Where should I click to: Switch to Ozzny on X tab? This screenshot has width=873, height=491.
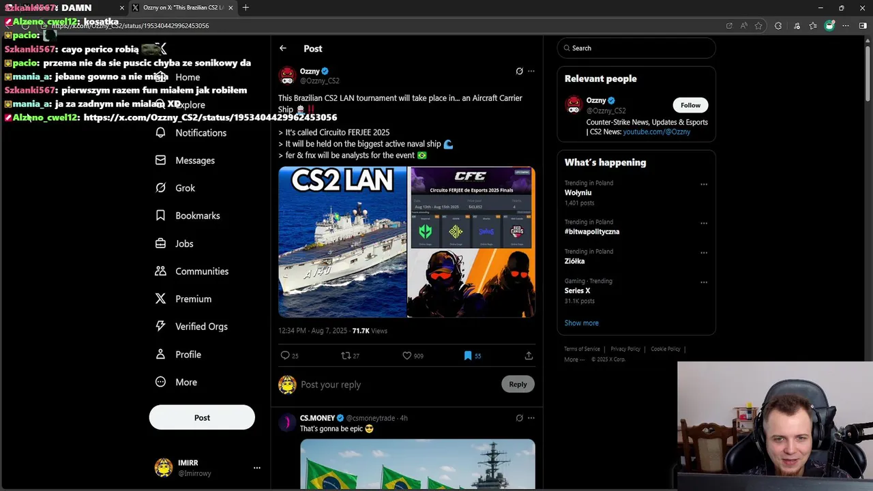coord(183,8)
